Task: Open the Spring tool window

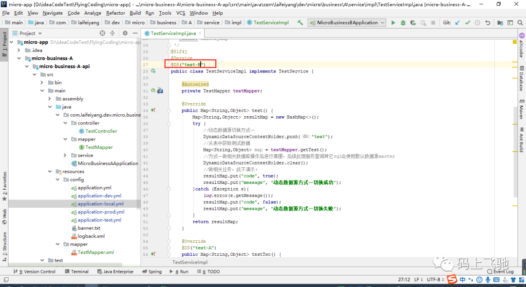Action: click(x=152, y=271)
